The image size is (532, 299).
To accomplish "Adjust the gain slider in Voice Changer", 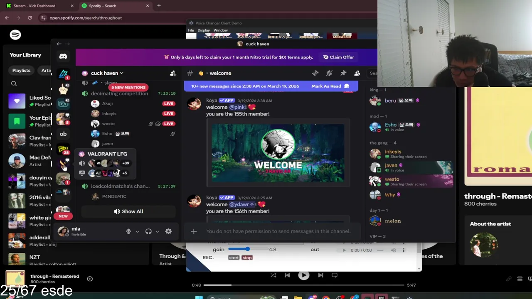I will pyautogui.click(x=247, y=249).
